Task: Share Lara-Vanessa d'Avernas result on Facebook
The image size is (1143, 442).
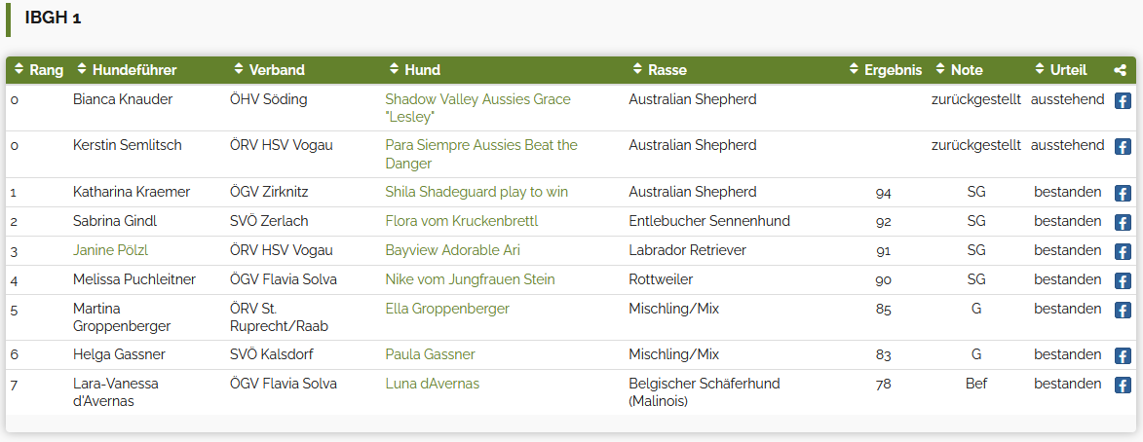Action: pos(1123,386)
